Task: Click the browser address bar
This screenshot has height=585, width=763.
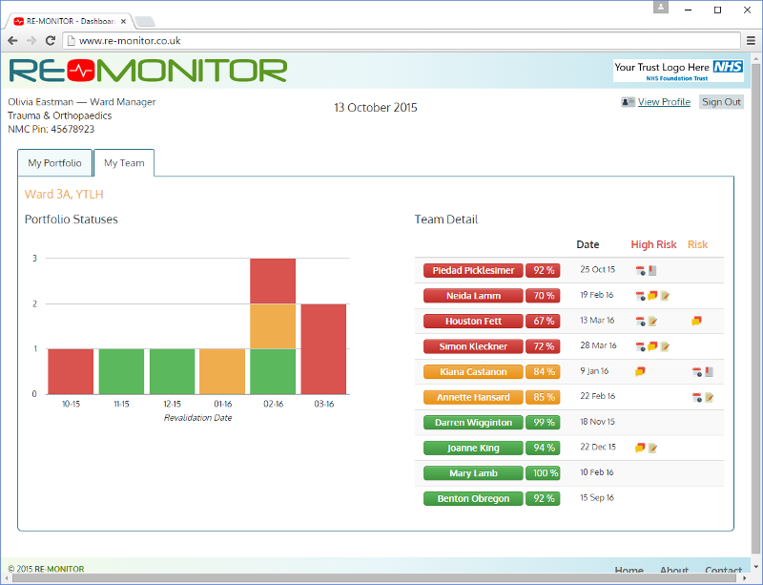Action: (402, 41)
